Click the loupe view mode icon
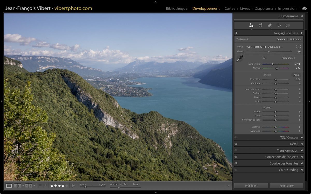Image resolution: width=311 pixels, height=194 pixels. pos(9,185)
